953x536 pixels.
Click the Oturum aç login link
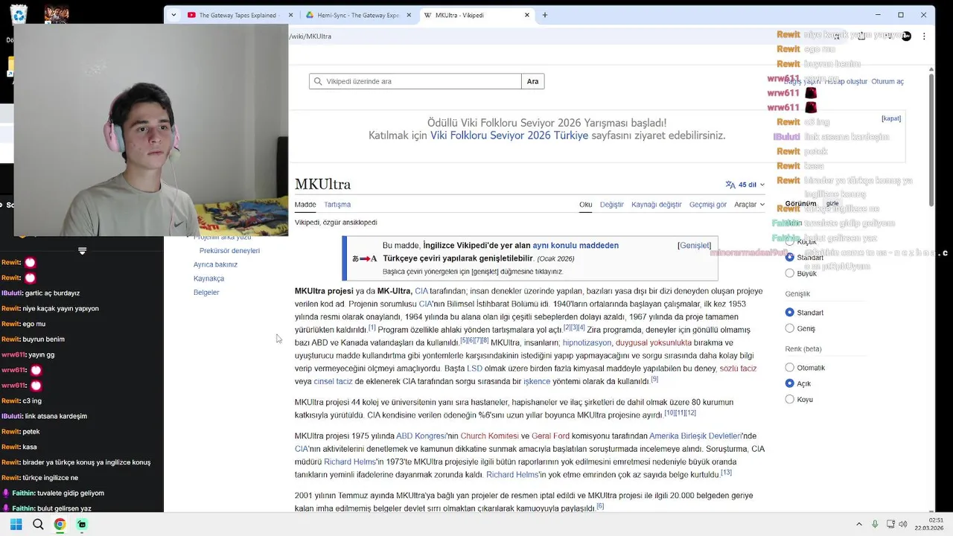pos(887,82)
